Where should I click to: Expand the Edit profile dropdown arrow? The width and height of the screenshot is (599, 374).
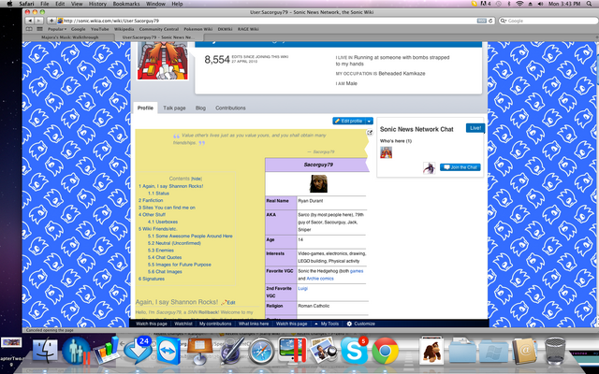coord(369,121)
